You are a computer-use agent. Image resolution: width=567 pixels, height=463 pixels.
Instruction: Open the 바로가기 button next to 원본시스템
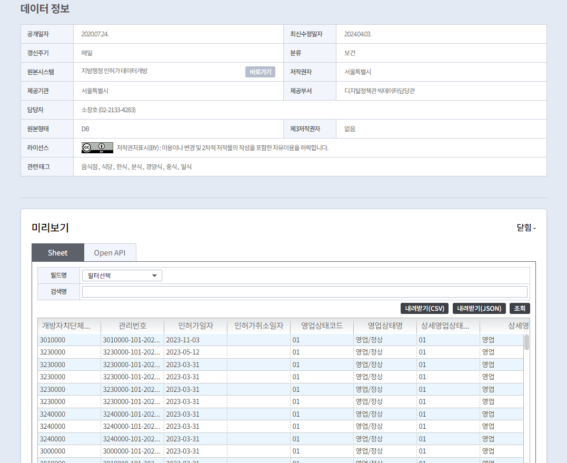[260, 72]
